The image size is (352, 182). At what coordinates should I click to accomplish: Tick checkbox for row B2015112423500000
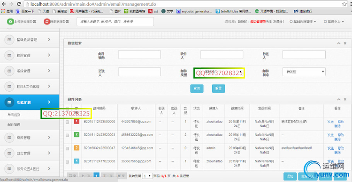tap(67, 122)
